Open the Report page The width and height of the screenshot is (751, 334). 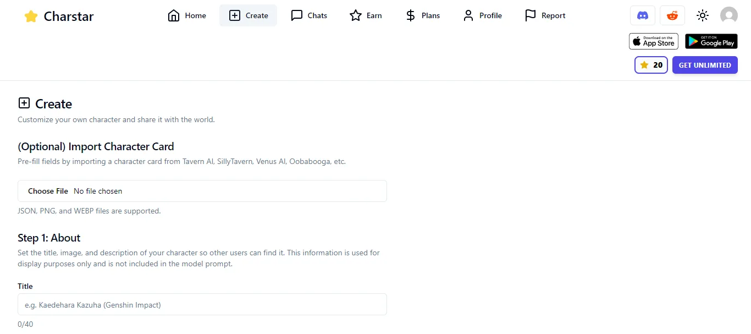545,15
